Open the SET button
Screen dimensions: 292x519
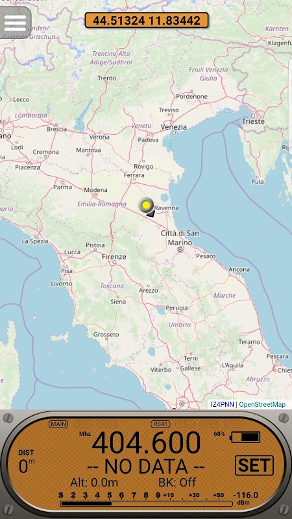tap(254, 465)
